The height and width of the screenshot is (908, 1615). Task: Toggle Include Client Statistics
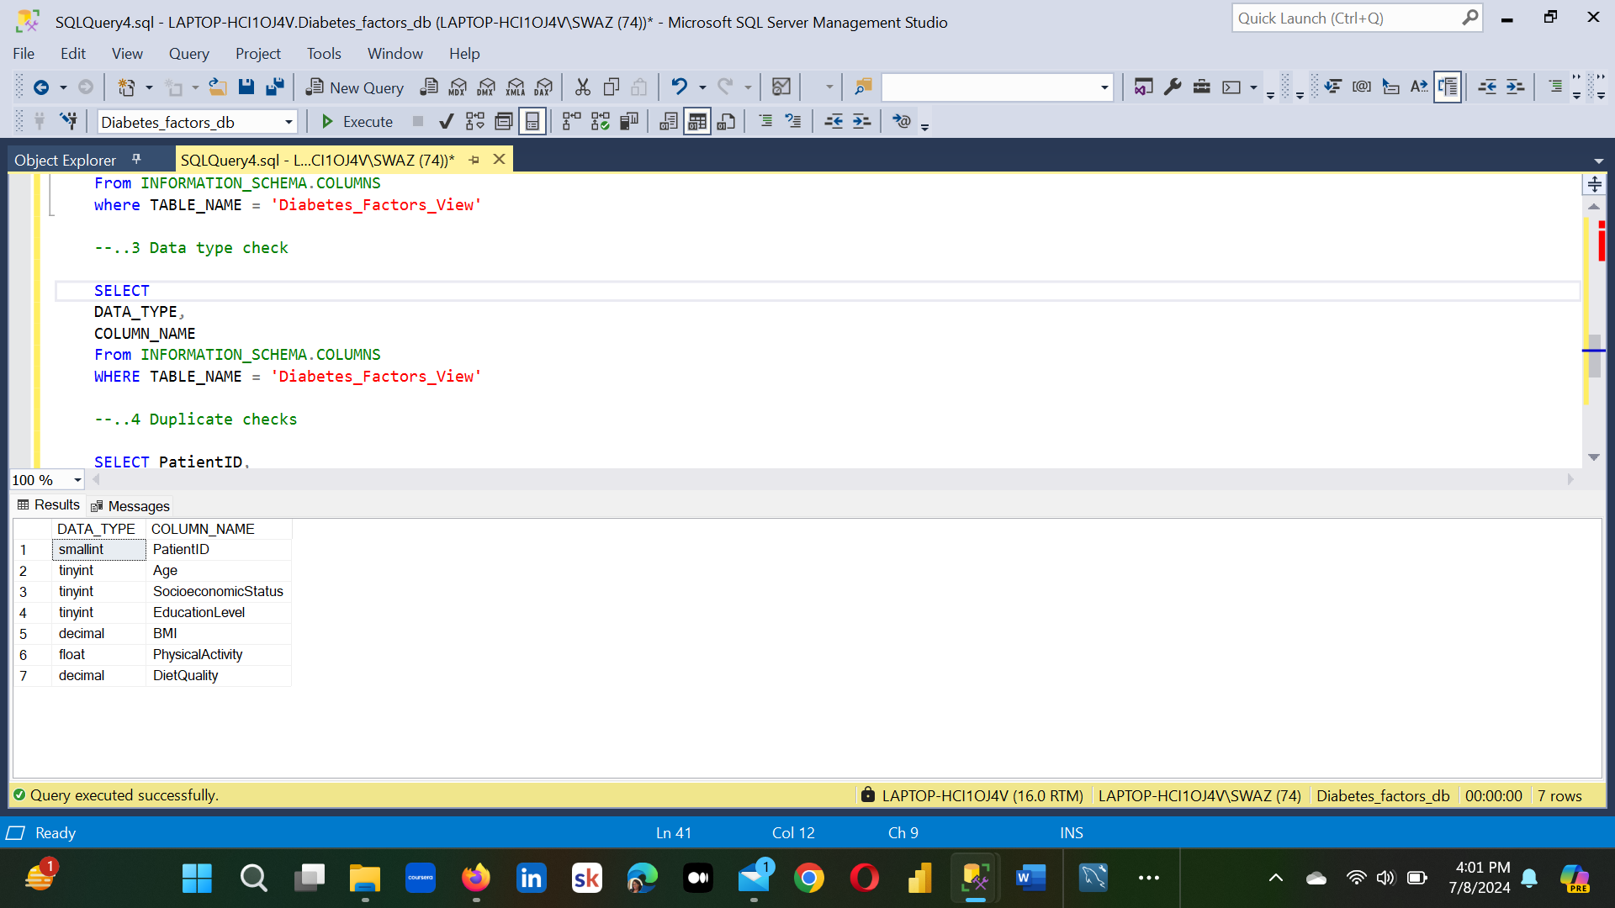point(629,122)
